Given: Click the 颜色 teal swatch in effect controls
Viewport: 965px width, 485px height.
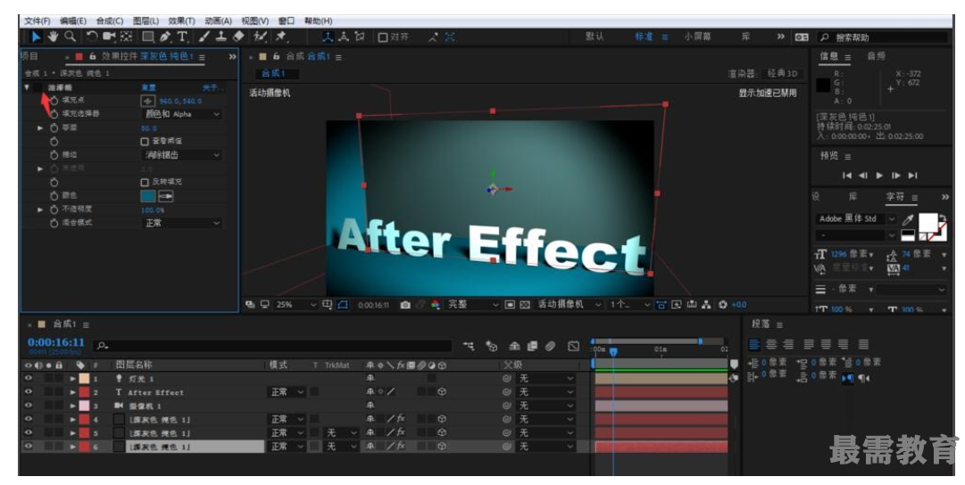Looking at the screenshot, I should coord(148,196).
